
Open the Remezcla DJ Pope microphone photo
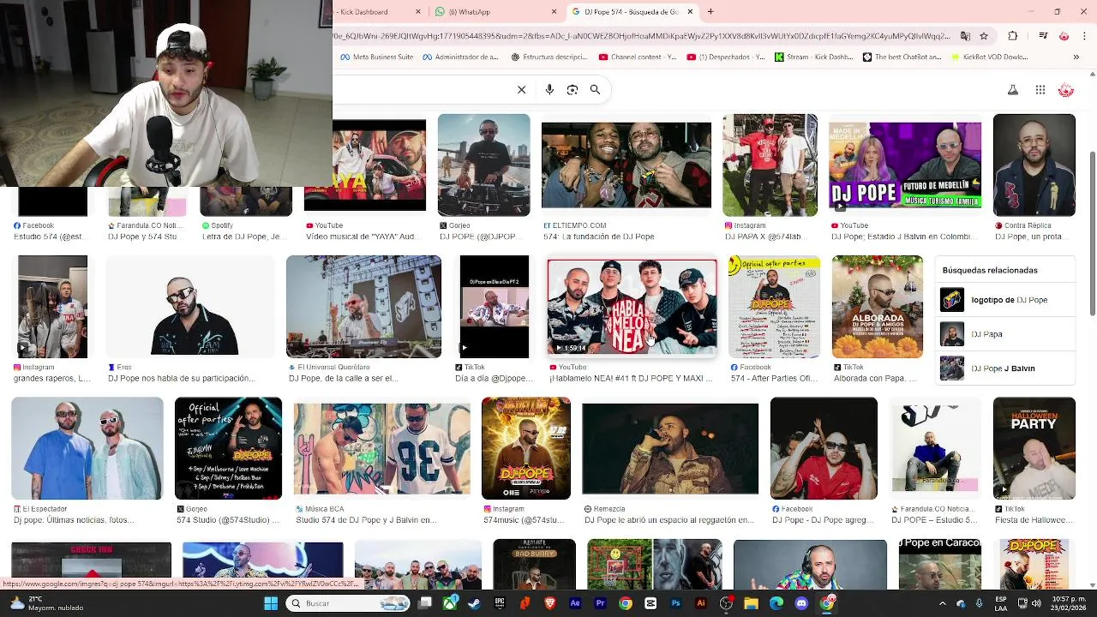coord(670,449)
